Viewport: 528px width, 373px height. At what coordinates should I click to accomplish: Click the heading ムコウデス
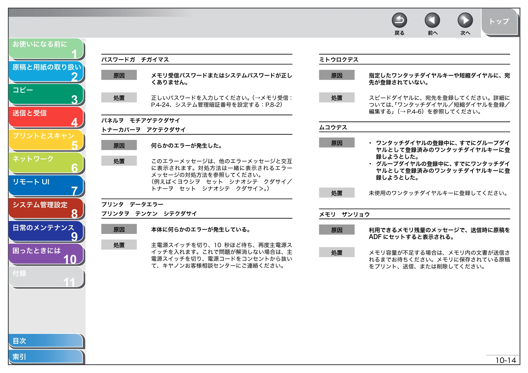[333, 127]
